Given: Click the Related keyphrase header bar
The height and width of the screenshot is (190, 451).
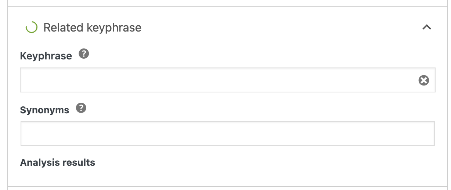Looking at the screenshot, I should [x=228, y=28].
